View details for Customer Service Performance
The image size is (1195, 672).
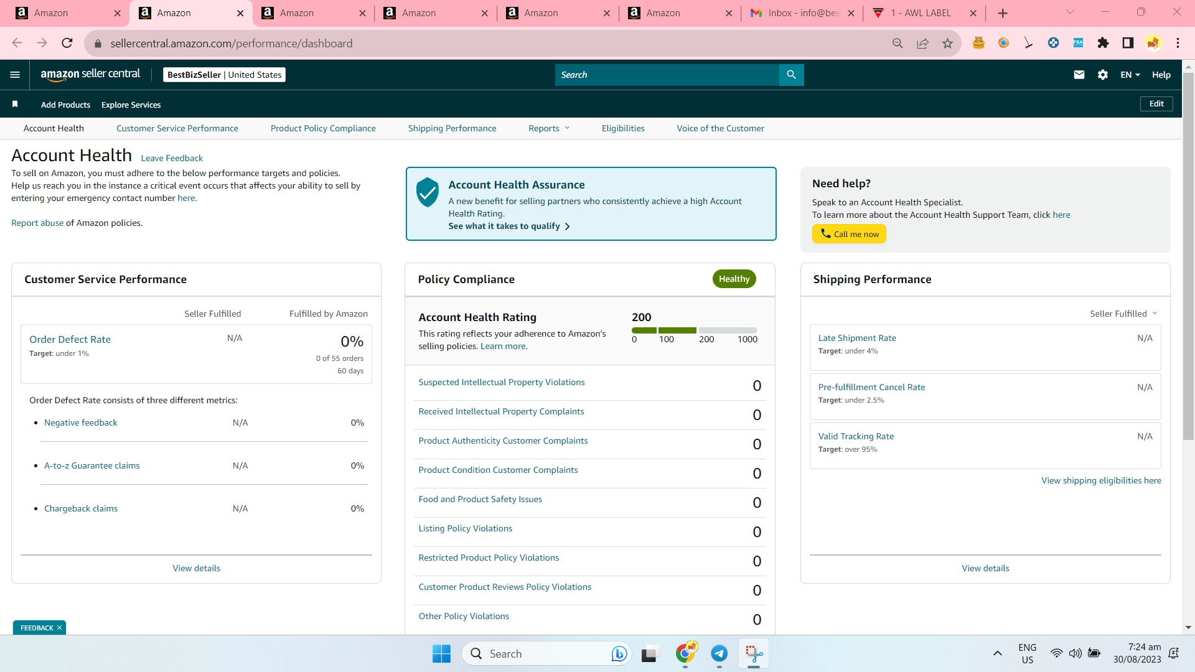tap(197, 568)
